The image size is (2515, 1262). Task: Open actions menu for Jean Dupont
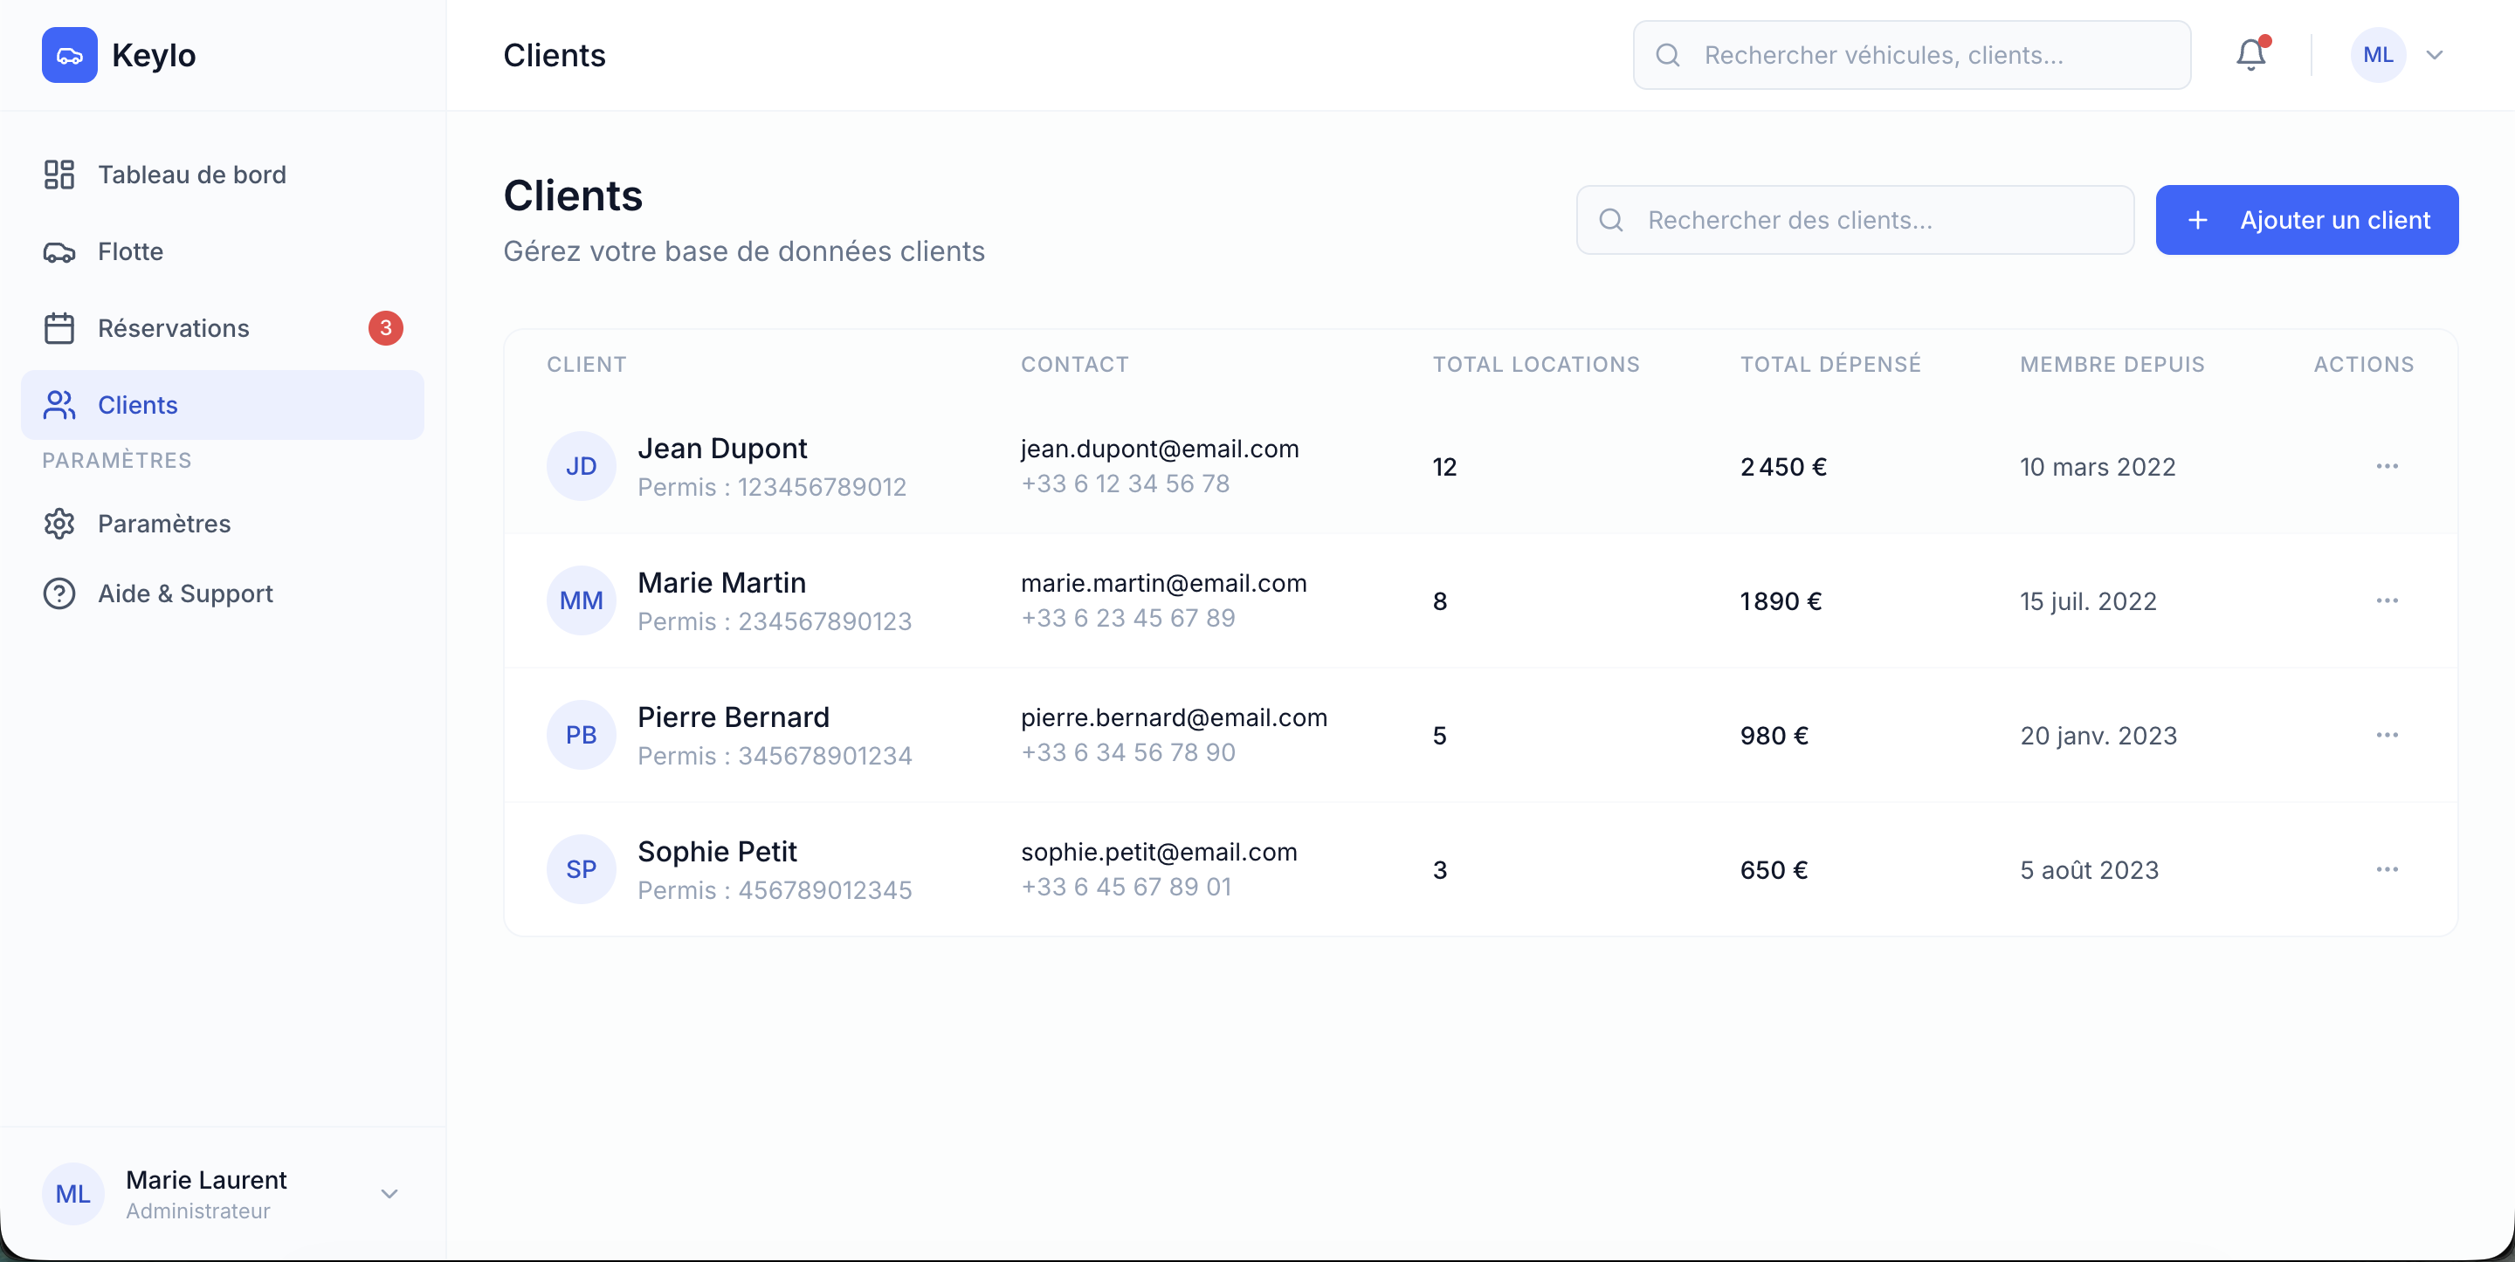click(x=2388, y=467)
